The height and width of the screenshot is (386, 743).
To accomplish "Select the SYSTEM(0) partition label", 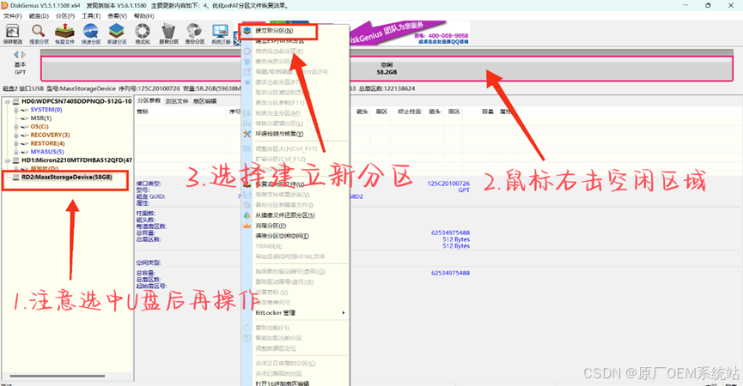I will click(x=46, y=110).
